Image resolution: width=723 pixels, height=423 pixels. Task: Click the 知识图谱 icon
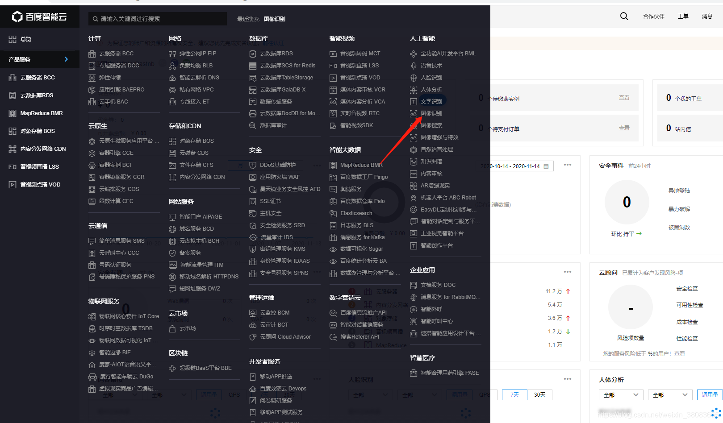(414, 162)
